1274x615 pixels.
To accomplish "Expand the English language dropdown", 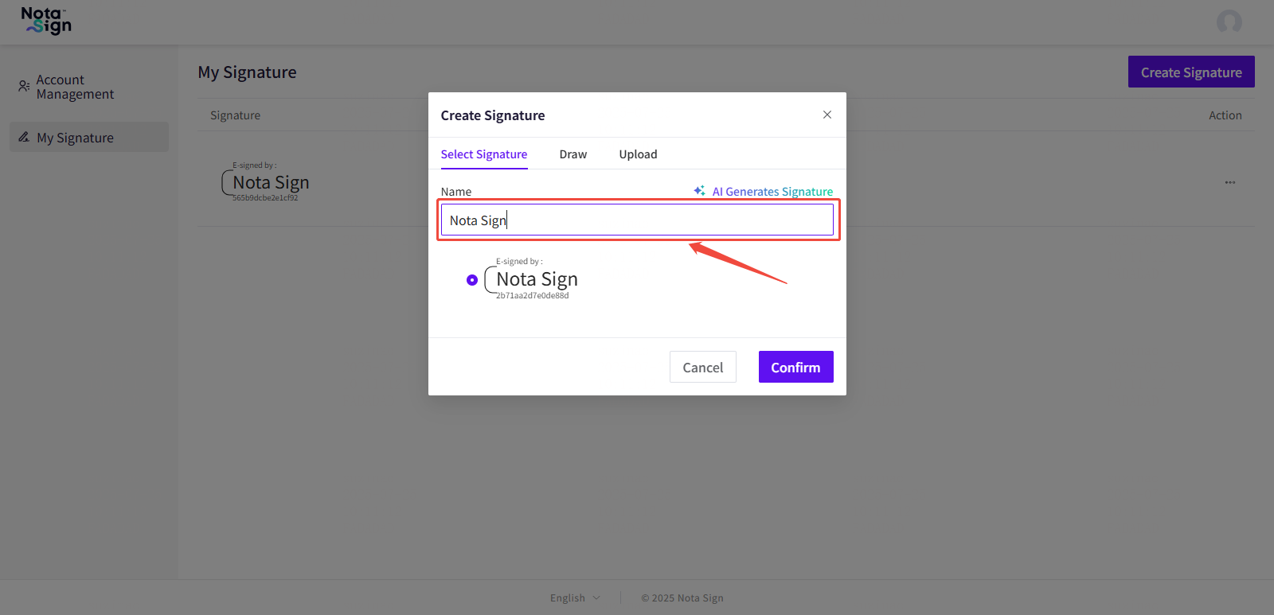I will [x=575, y=597].
